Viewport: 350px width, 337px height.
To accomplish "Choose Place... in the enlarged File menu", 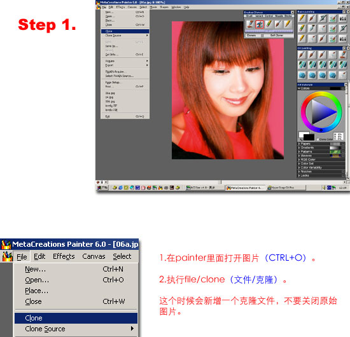I will (76, 291).
